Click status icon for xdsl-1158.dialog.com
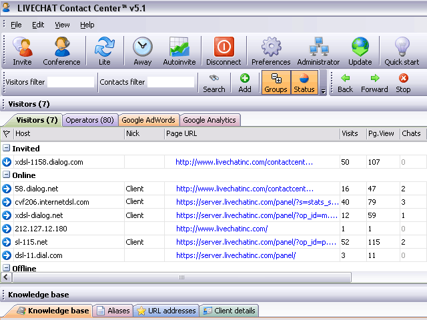This screenshot has width=427, height=320. pyautogui.click(x=7, y=162)
